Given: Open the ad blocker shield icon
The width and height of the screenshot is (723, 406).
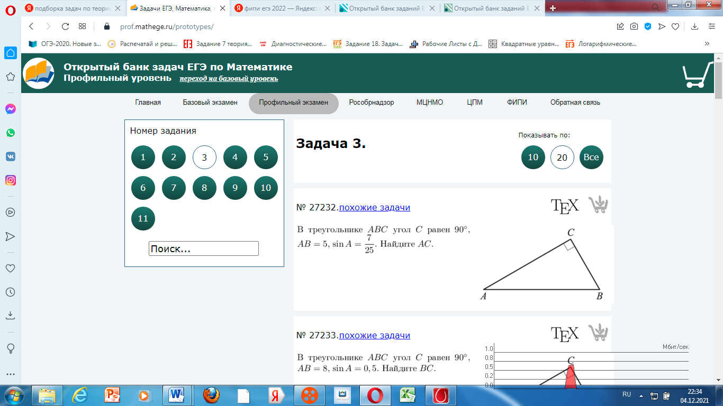Looking at the screenshot, I should [x=647, y=26].
